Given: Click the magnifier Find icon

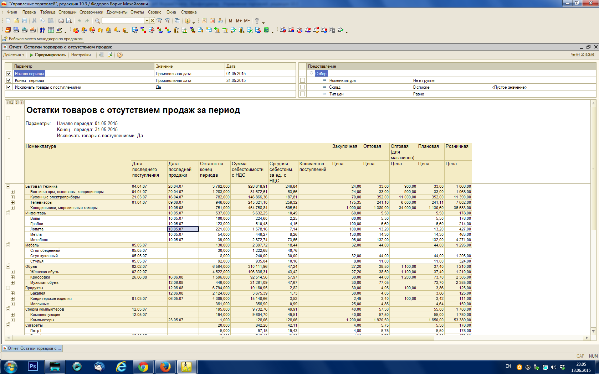Looking at the screenshot, I should coord(97,21).
